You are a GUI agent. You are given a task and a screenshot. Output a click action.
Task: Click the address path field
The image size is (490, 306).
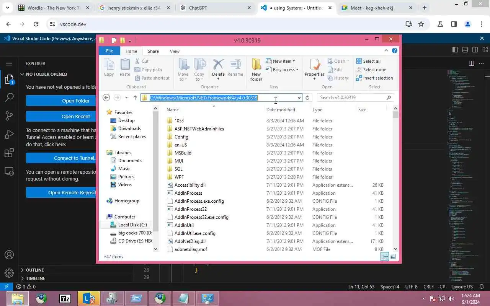click(221, 98)
